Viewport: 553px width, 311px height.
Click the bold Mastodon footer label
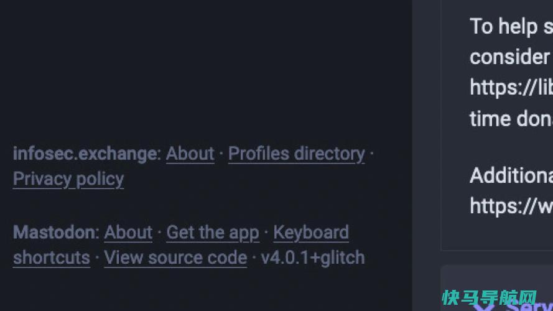pos(56,233)
